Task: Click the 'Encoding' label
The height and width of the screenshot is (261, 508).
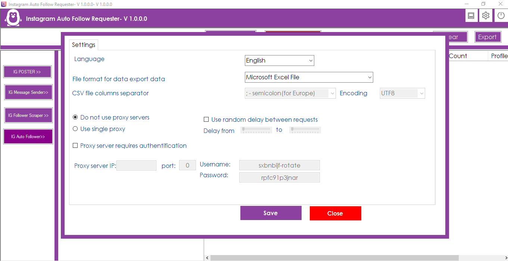Action: click(x=353, y=93)
